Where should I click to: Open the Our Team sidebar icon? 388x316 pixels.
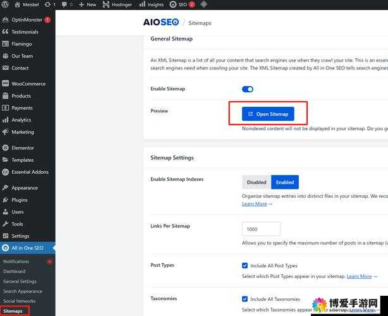[x=5, y=56]
